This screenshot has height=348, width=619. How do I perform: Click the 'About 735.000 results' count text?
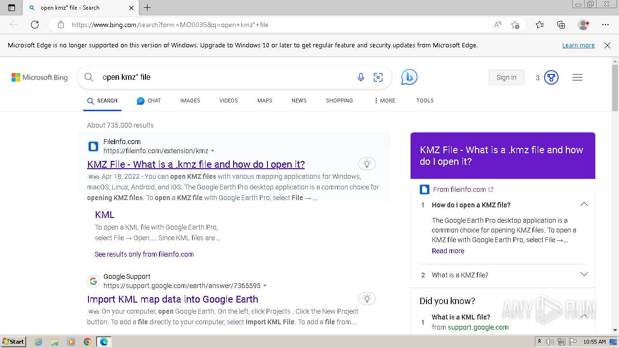pyautogui.click(x=120, y=125)
